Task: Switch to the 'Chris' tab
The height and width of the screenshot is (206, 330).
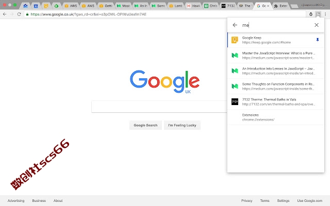Action: (210, 6)
